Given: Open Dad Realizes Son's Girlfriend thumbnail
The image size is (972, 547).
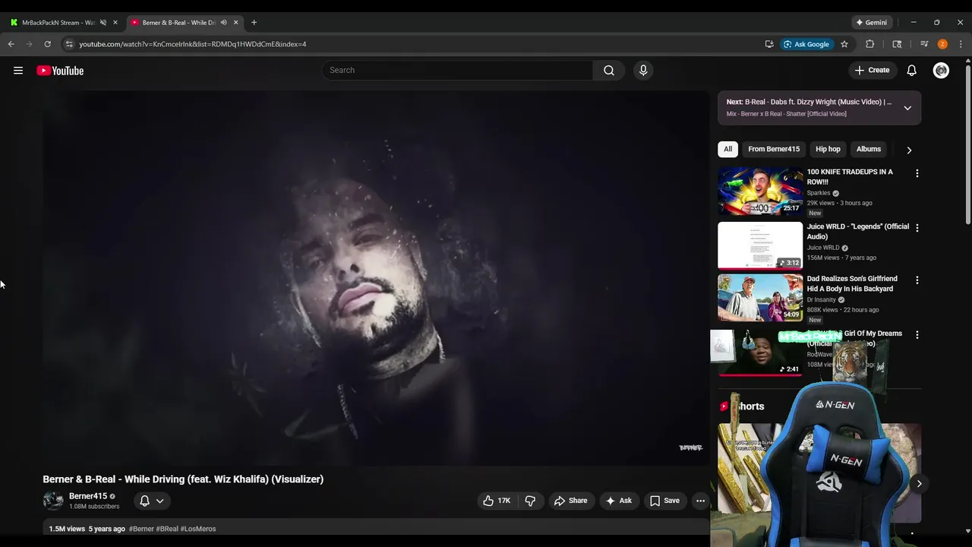Looking at the screenshot, I should [x=760, y=298].
